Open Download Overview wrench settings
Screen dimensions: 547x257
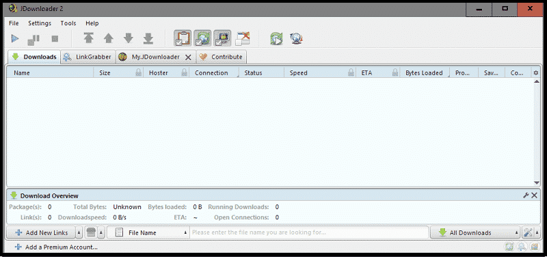526,195
